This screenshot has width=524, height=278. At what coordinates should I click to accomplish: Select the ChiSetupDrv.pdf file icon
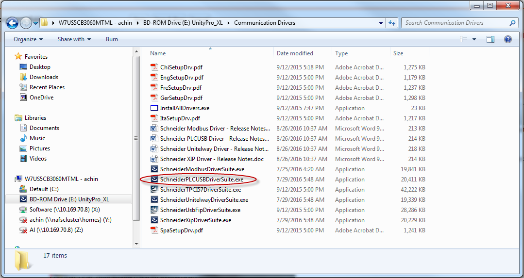coord(154,67)
